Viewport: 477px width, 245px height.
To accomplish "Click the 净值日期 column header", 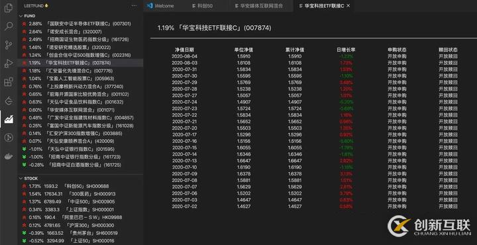I will (184, 50).
